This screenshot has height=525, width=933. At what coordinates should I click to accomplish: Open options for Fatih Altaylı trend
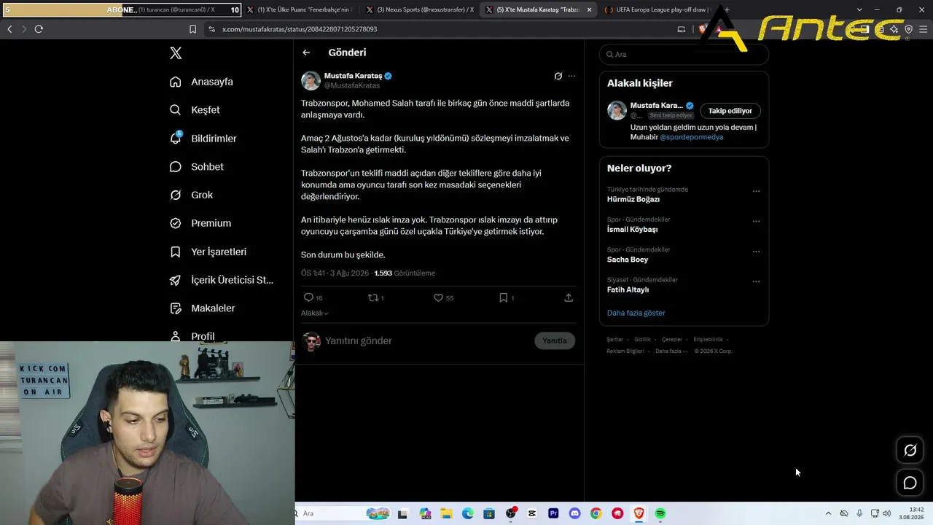click(x=756, y=281)
